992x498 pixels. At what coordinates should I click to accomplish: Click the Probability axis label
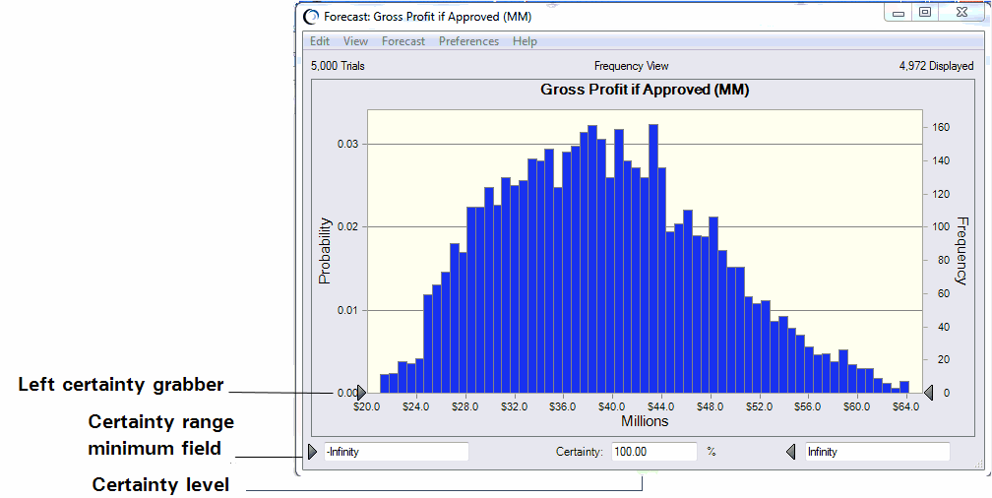(325, 251)
